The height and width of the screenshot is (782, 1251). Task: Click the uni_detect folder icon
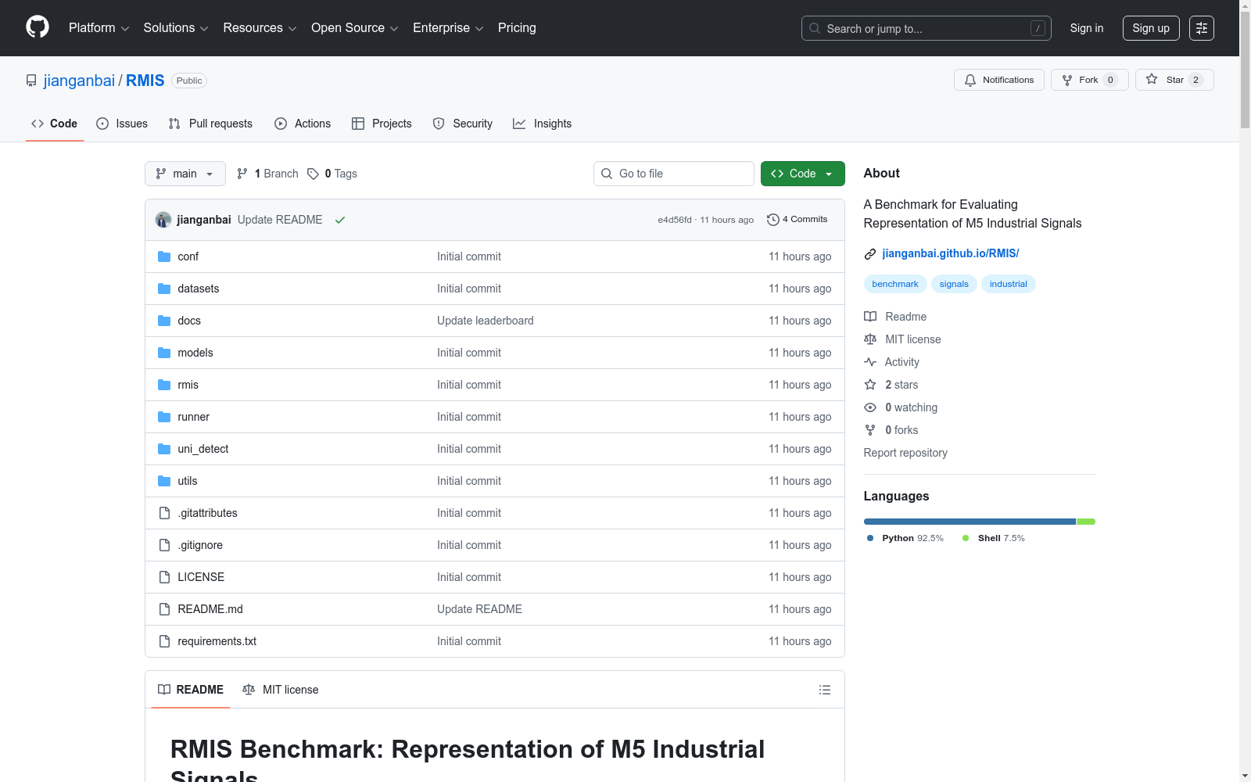tap(164, 449)
